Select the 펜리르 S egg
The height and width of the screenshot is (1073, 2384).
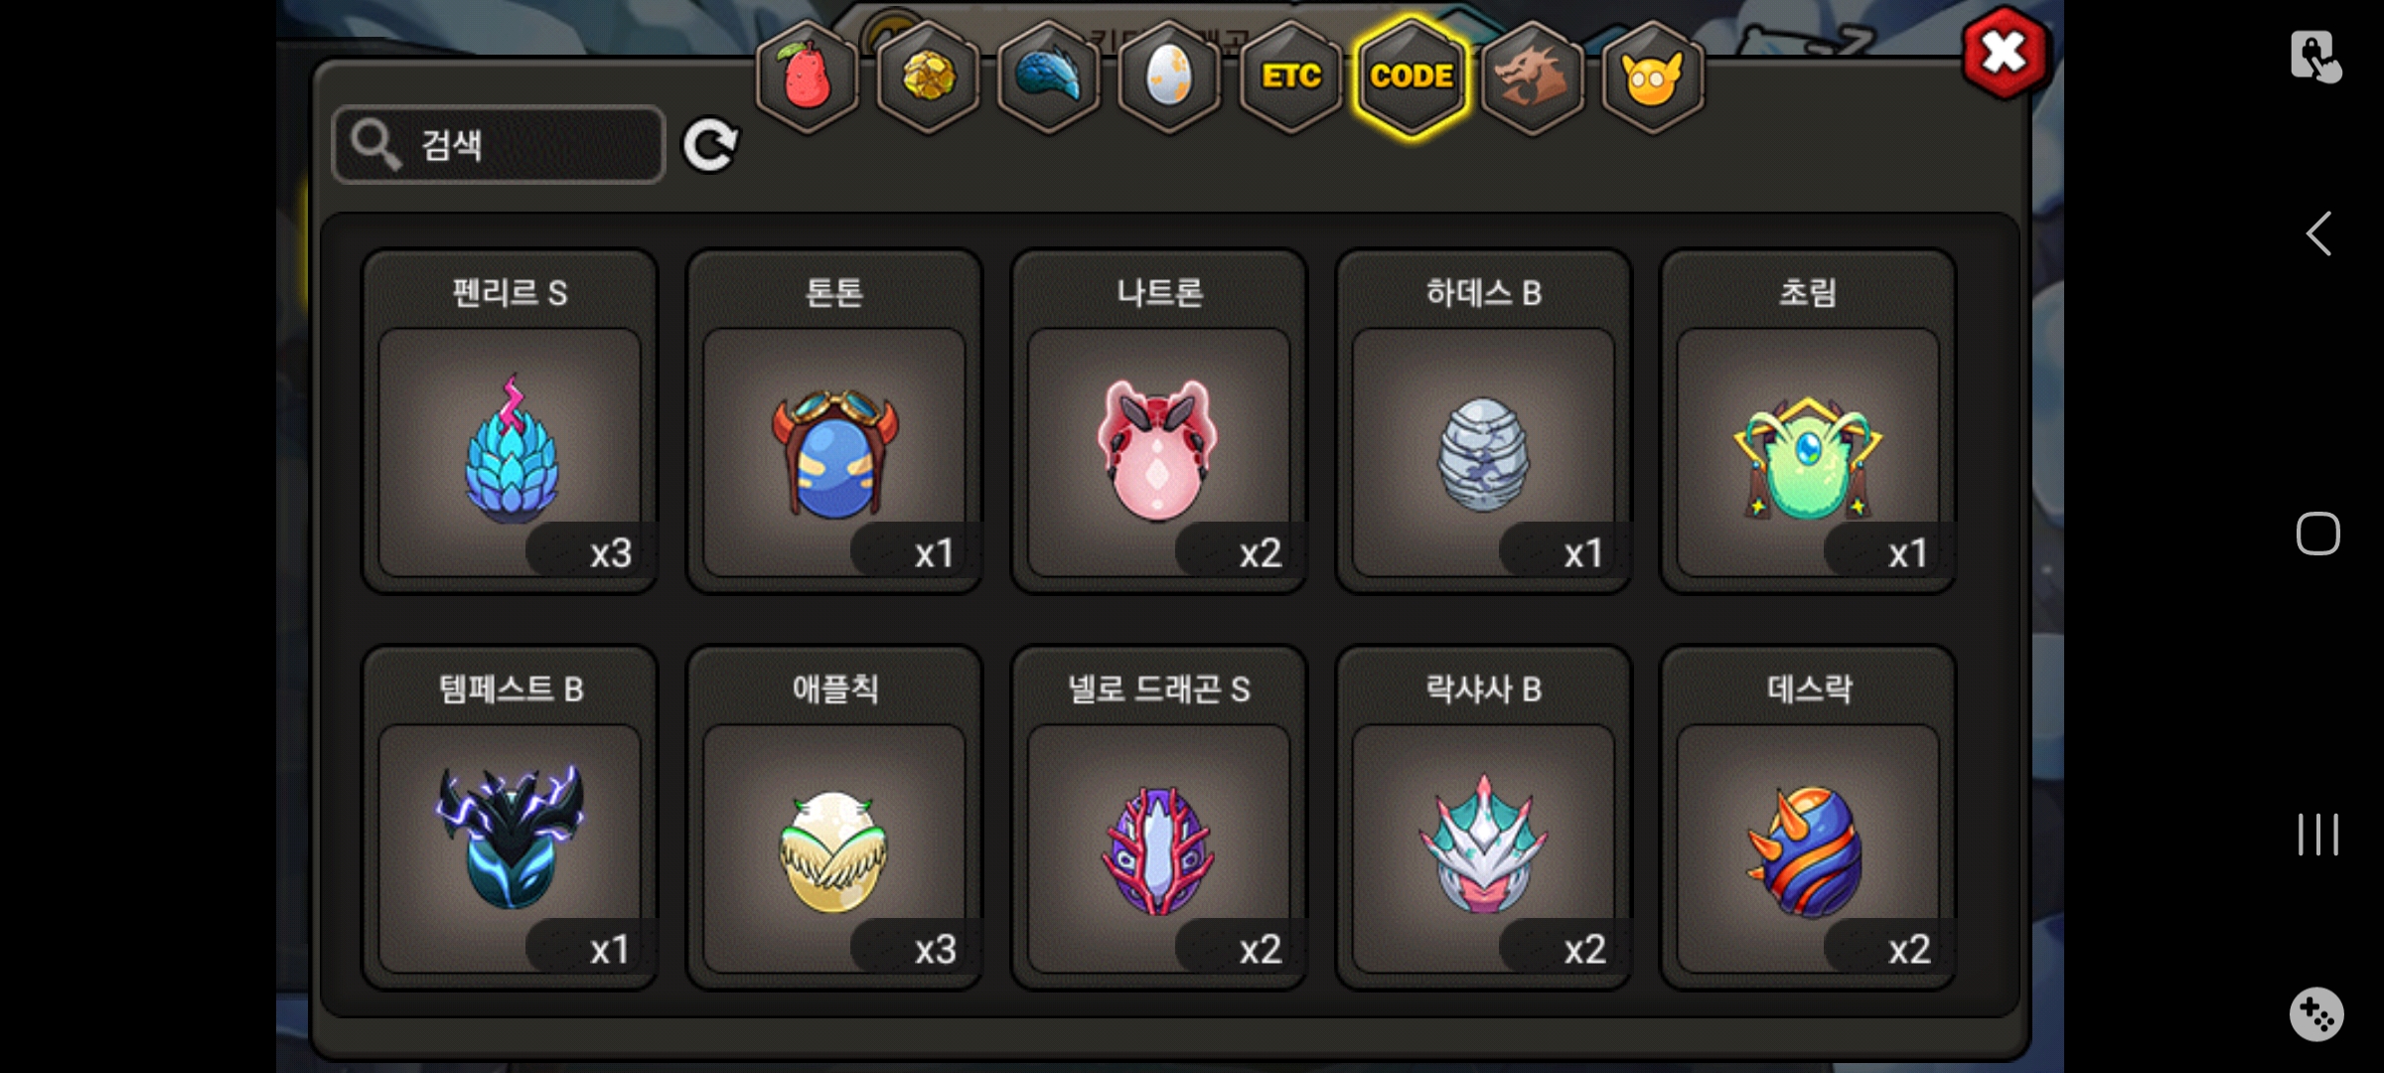[x=510, y=421]
